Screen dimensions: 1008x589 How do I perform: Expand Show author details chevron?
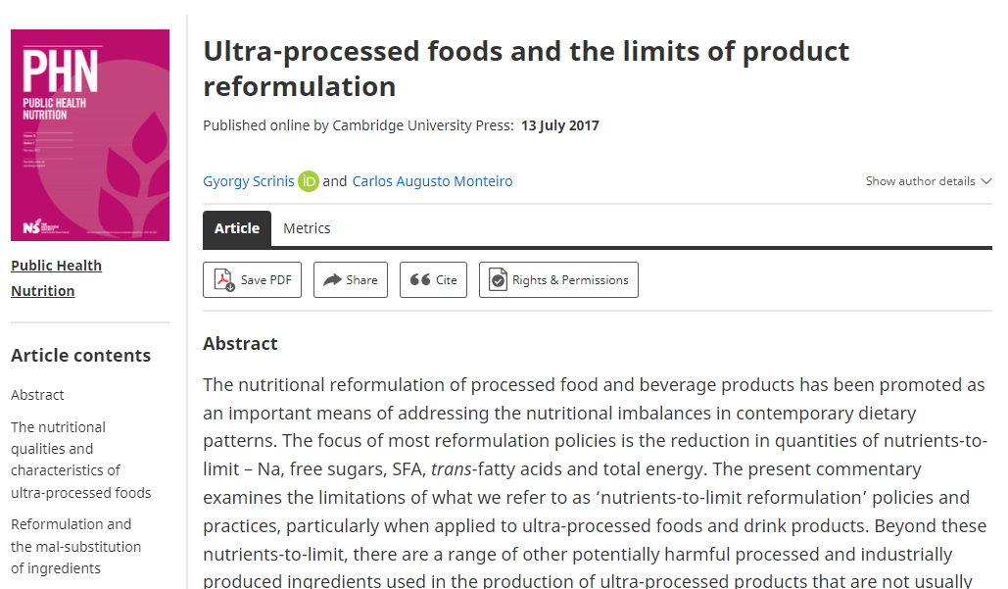[x=986, y=181]
